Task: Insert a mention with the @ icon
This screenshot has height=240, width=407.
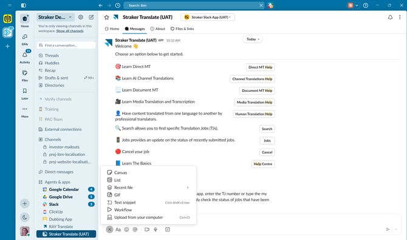Action: click(x=135, y=229)
